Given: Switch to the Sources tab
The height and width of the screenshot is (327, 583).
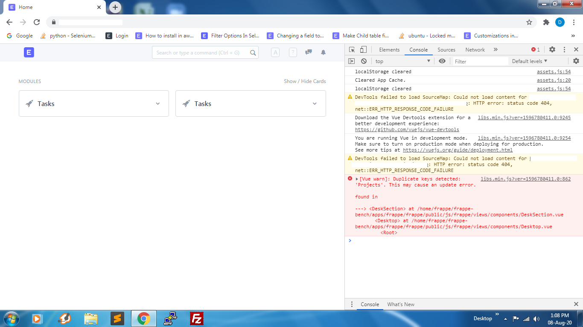Looking at the screenshot, I should (446, 50).
